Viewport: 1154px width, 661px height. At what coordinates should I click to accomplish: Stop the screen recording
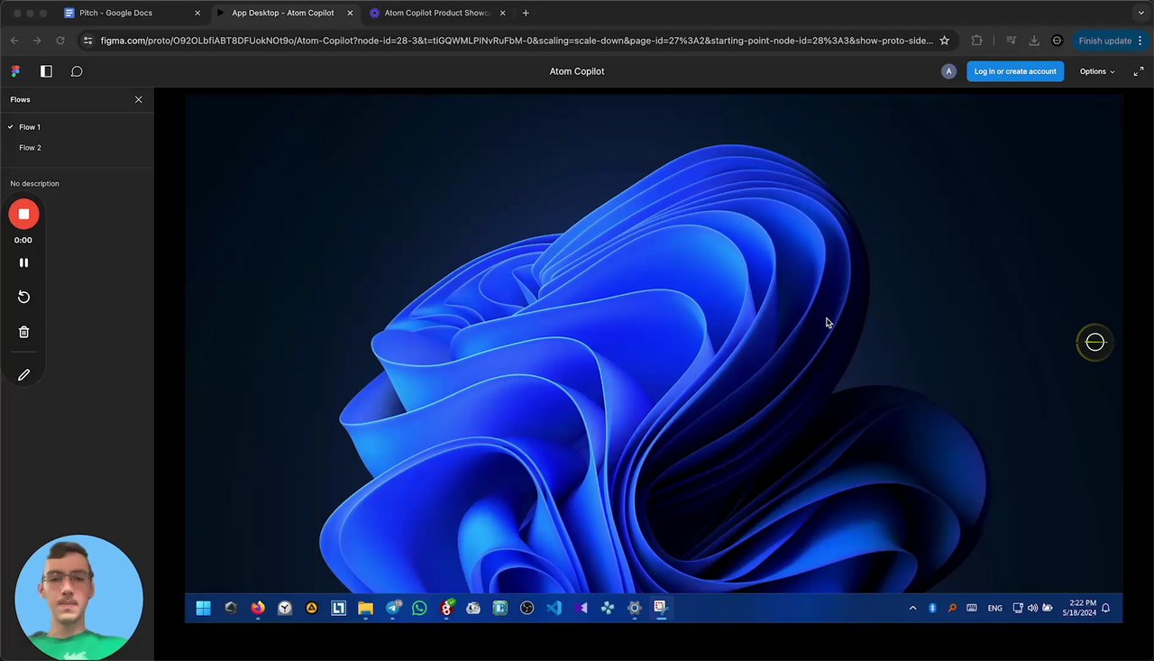click(x=24, y=214)
